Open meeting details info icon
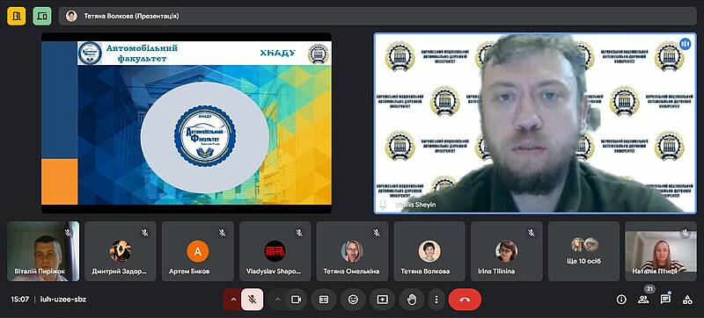This screenshot has height=318, width=704. click(x=621, y=300)
